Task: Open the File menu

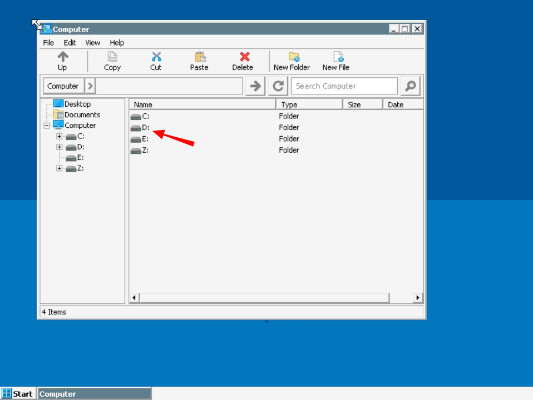Action: pos(48,43)
